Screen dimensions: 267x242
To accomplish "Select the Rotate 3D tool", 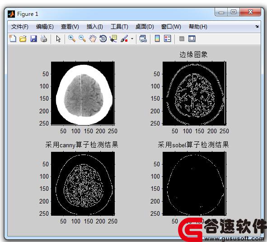I will [x=103, y=39].
